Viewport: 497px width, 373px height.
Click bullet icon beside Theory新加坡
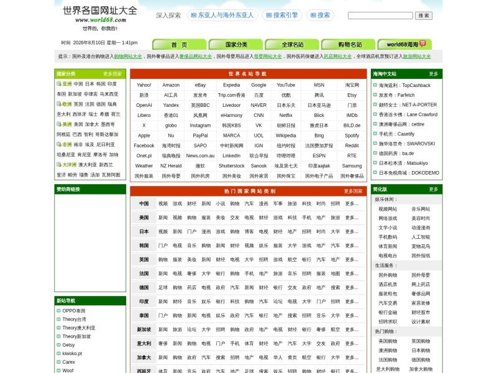point(58,336)
